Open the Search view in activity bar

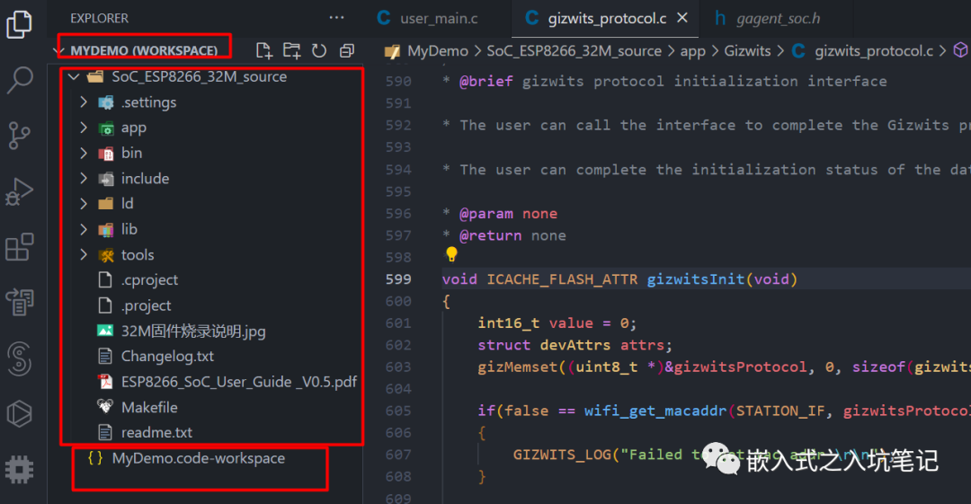(19, 80)
